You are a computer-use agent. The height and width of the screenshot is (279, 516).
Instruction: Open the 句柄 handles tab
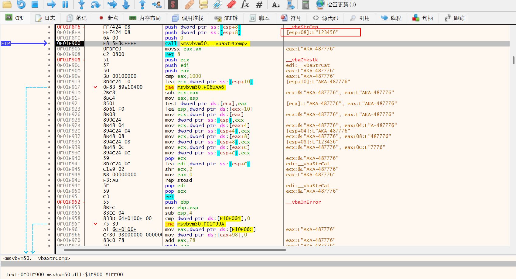click(422, 18)
